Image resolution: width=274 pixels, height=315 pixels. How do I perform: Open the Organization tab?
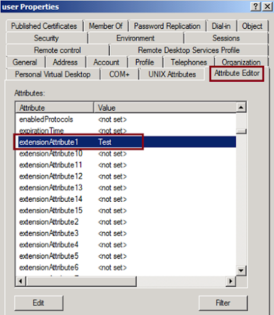point(241,62)
